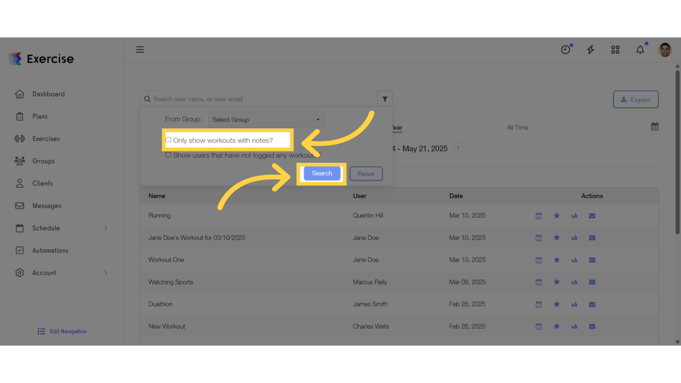This screenshot has width=681, height=383.
Task: Click the lightning quick-actions icon
Action: point(590,49)
